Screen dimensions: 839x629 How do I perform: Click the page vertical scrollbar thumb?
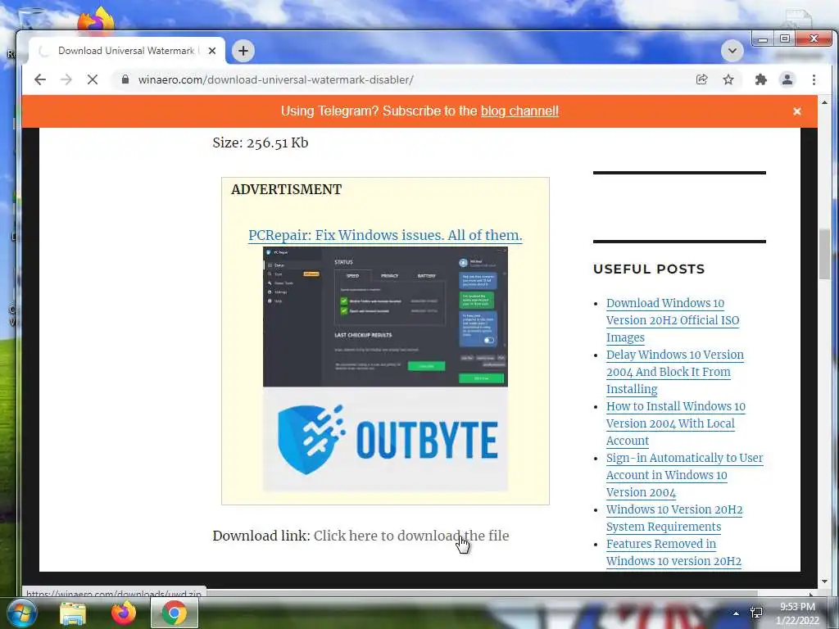pyautogui.click(x=824, y=255)
